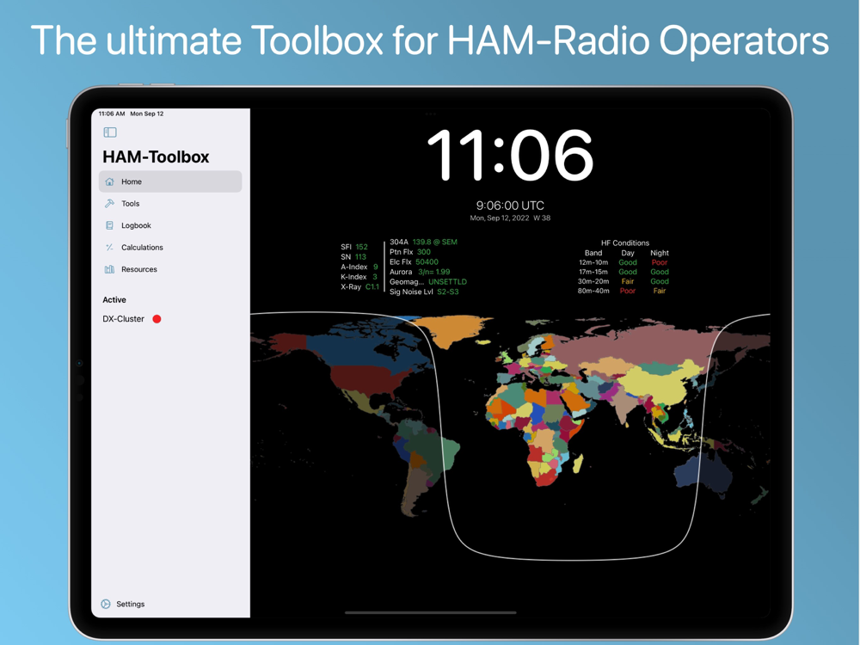Select the Tools hammer icon
Screen dimensions: 860x645
pos(109,204)
